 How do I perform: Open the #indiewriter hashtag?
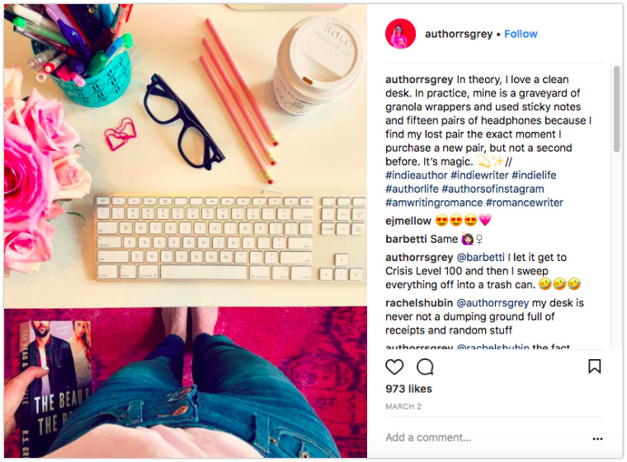coord(479,175)
